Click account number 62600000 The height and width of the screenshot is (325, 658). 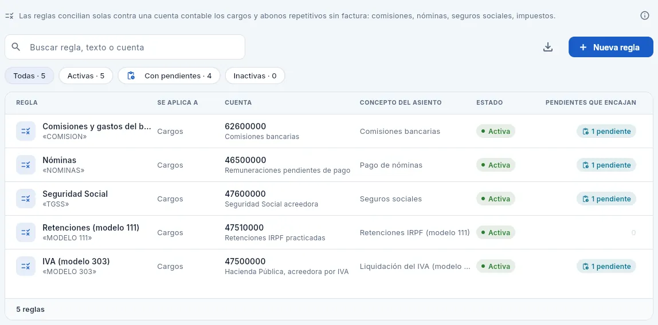(245, 126)
